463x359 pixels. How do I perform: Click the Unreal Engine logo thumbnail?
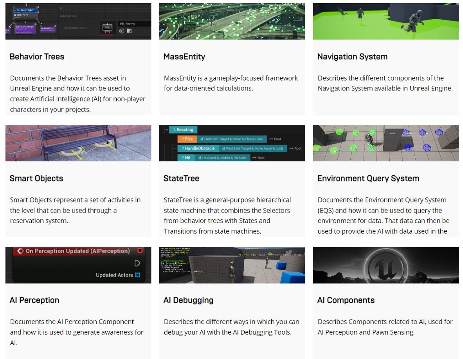pos(386,265)
